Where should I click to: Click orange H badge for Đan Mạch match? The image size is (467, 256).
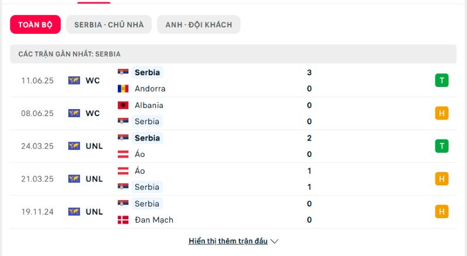[442, 211]
